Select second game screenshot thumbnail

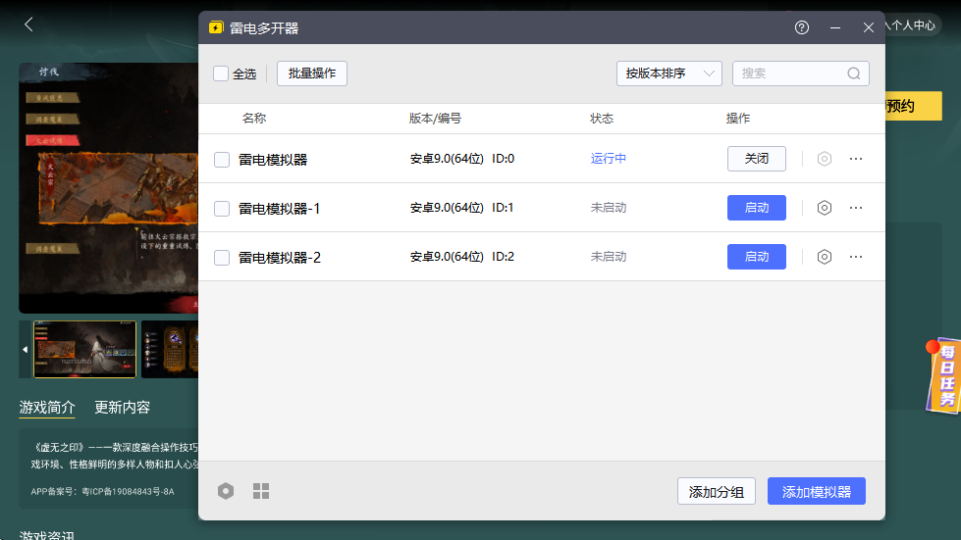click(170, 349)
